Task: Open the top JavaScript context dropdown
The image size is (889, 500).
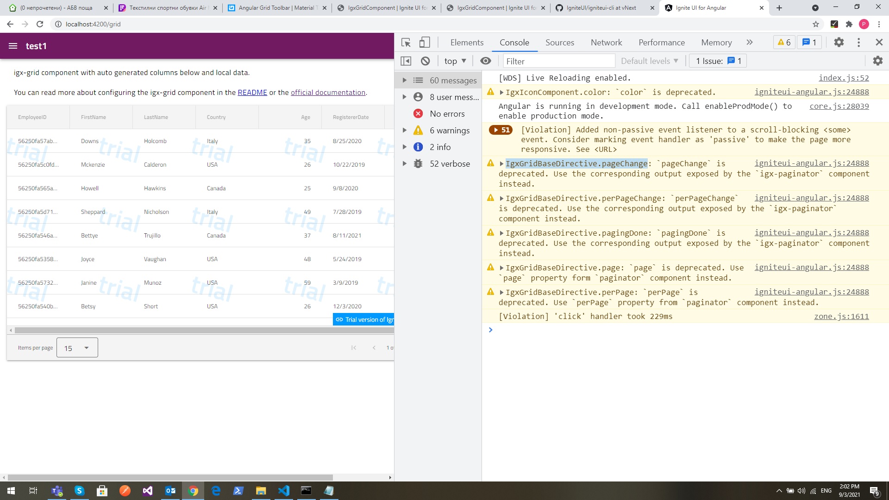Action: 455,61
